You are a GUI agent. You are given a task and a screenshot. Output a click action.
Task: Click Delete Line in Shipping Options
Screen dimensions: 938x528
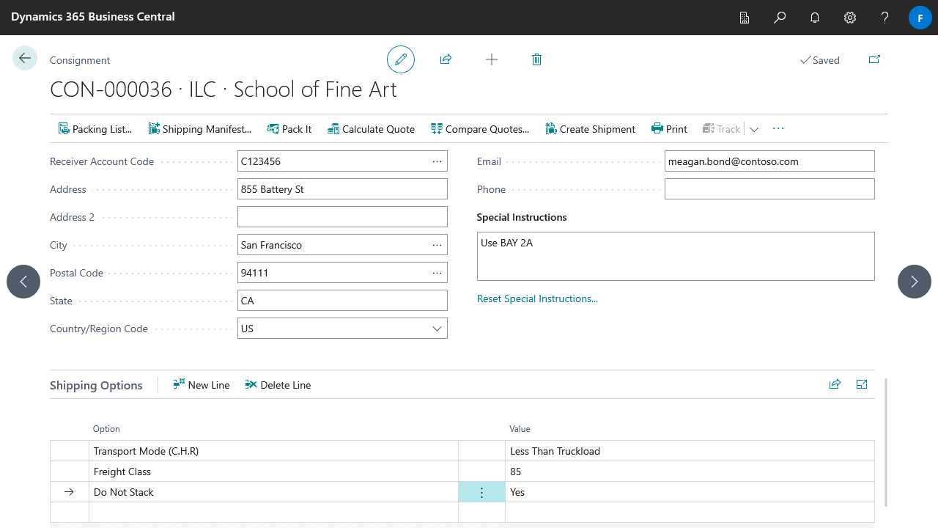[278, 385]
